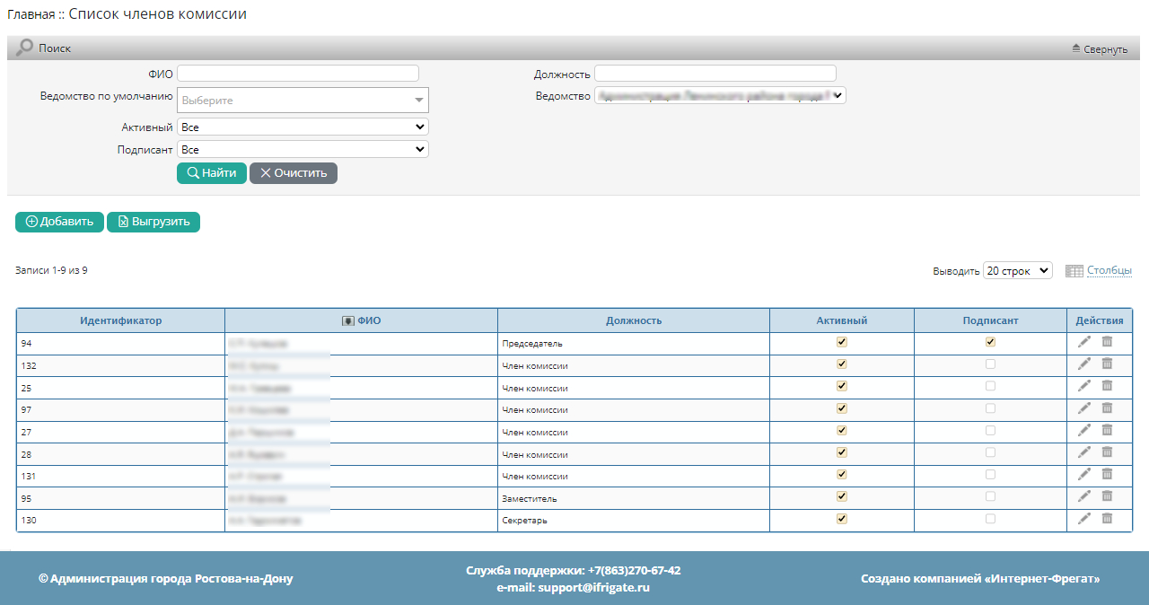The image size is (1149, 605).
Task: Sort table by the Должность column header
Action: coord(633,320)
